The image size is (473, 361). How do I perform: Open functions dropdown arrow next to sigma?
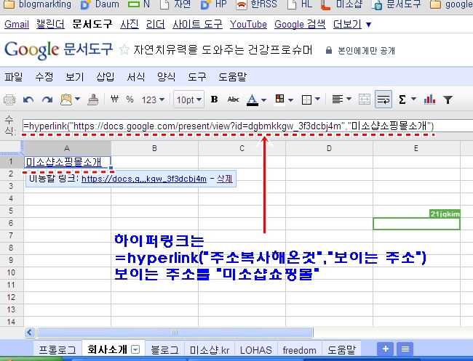coord(413,99)
